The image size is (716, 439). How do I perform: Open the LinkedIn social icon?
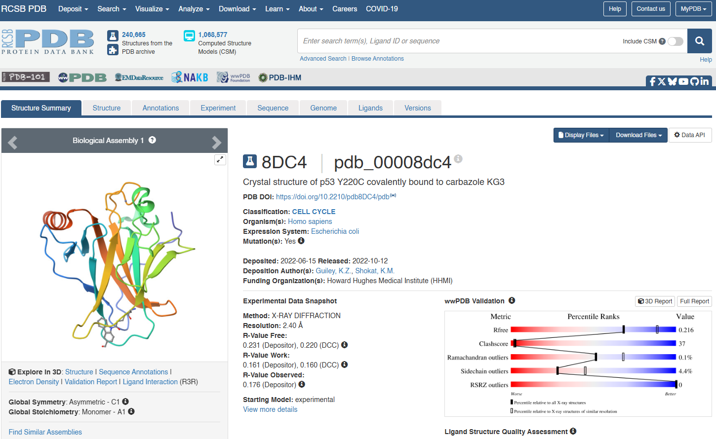tap(705, 81)
